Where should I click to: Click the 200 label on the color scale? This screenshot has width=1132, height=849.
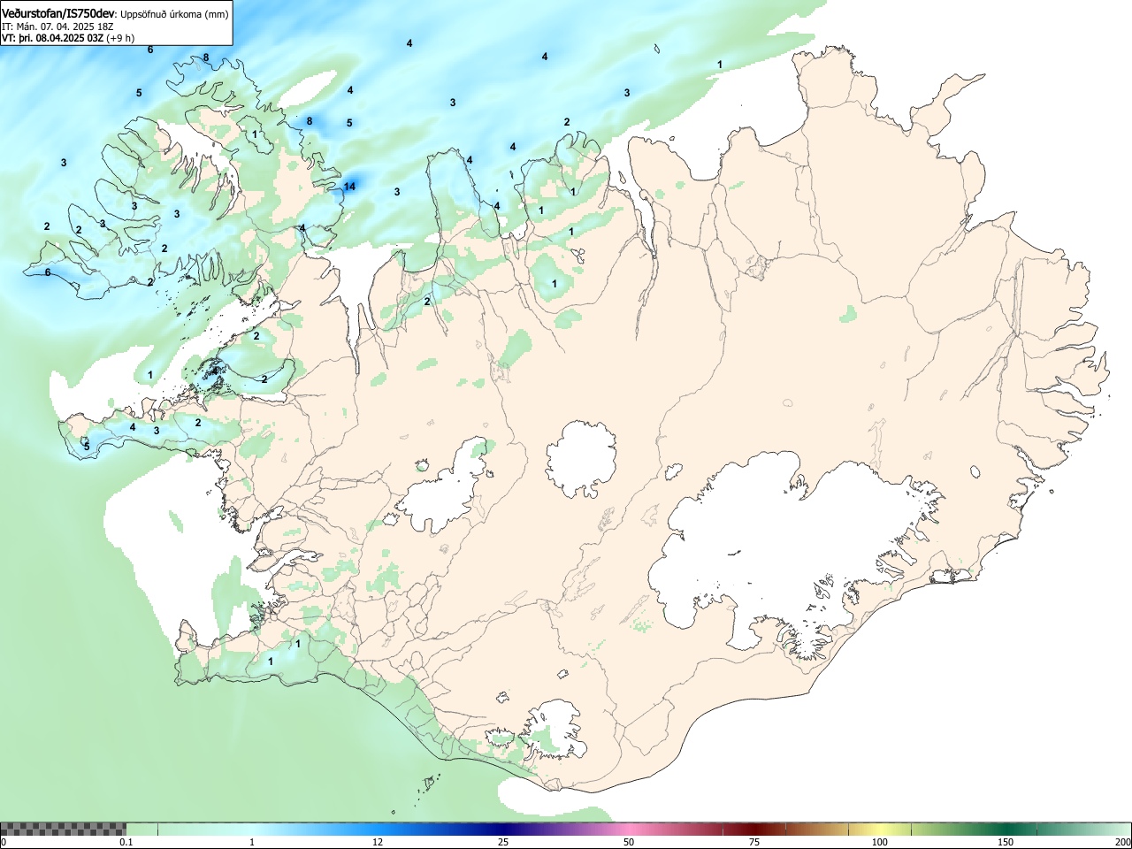[1122, 842]
